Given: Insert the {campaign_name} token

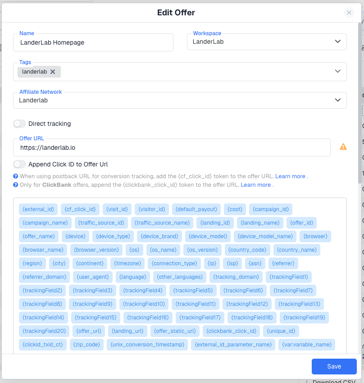Looking at the screenshot, I should 45,223.
